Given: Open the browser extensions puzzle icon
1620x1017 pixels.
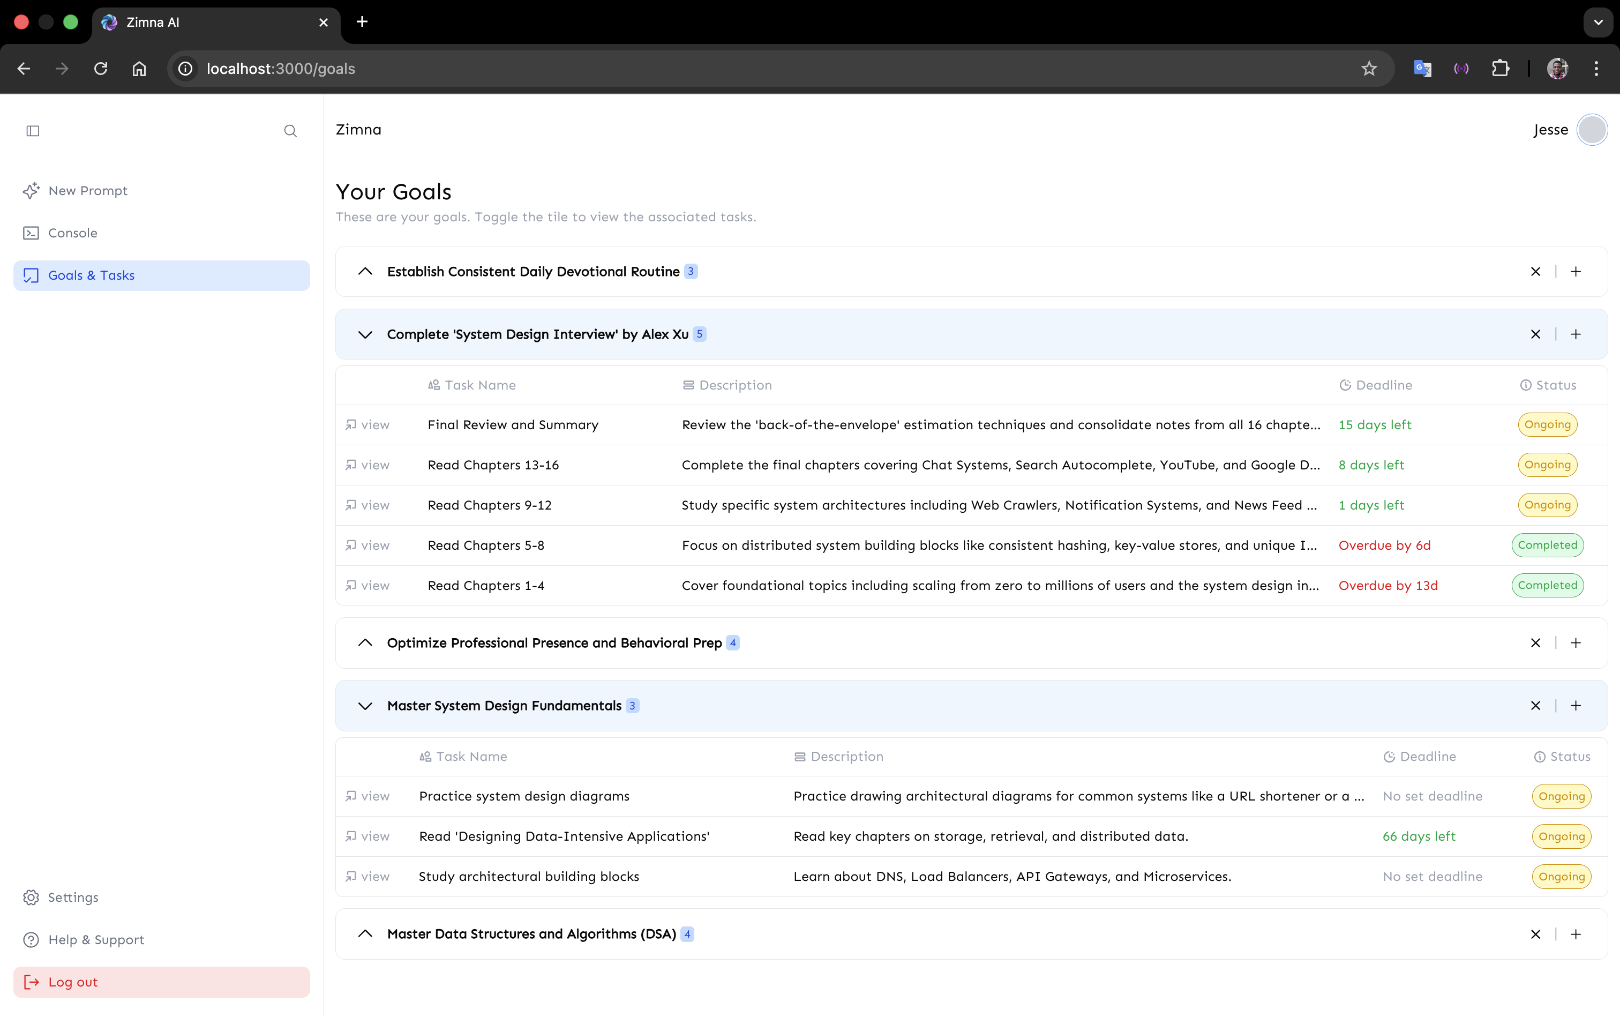Looking at the screenshot, I should (x=1501, y=69).
